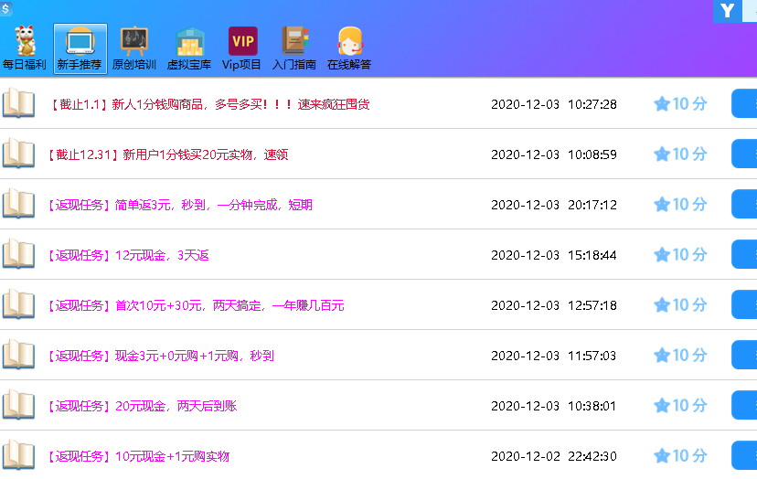
Task: Click timestamp 2020-12-02 22:42:30
Action: tap(554, 456)
